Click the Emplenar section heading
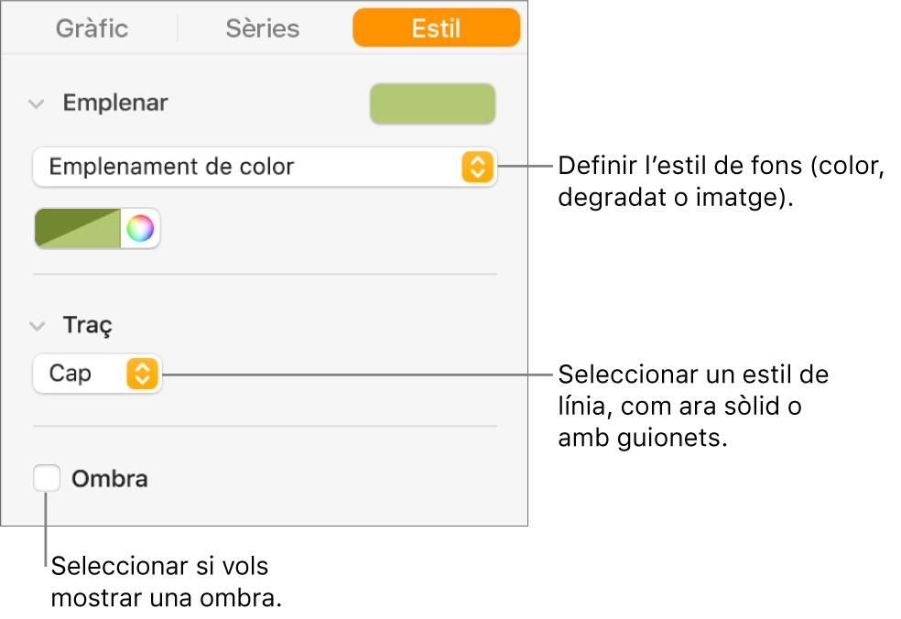This screenshot has width=901, height=619. [115, 103]
